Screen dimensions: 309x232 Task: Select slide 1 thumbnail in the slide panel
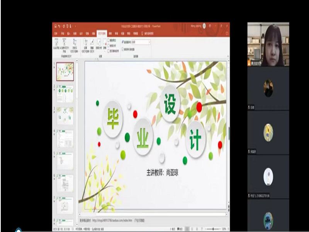[65, 72]
